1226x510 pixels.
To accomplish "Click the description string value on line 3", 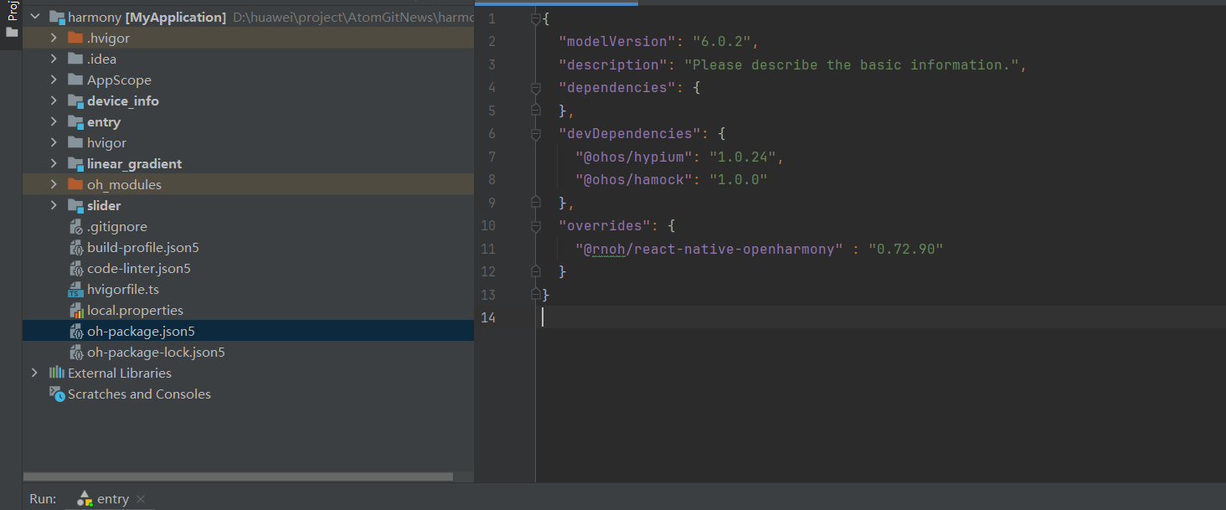I will pos(852,64).
